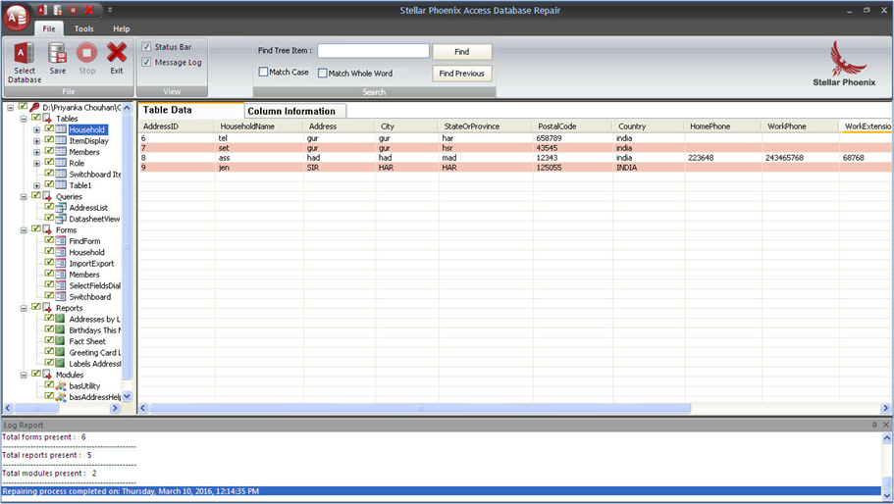Toggle the Message Log checkbox
Image resolution: width=894 pixels, height=504 pixels.
pyautogui.click(x=146, y=62)
